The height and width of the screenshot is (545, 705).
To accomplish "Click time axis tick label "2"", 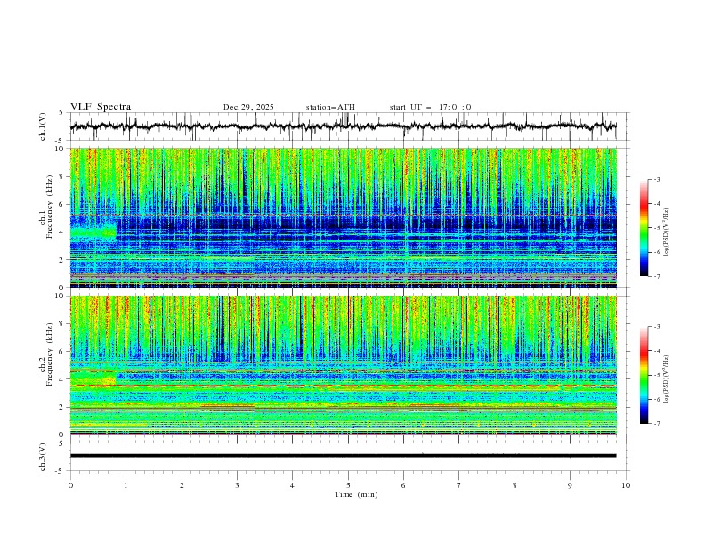I will point(182,485).
